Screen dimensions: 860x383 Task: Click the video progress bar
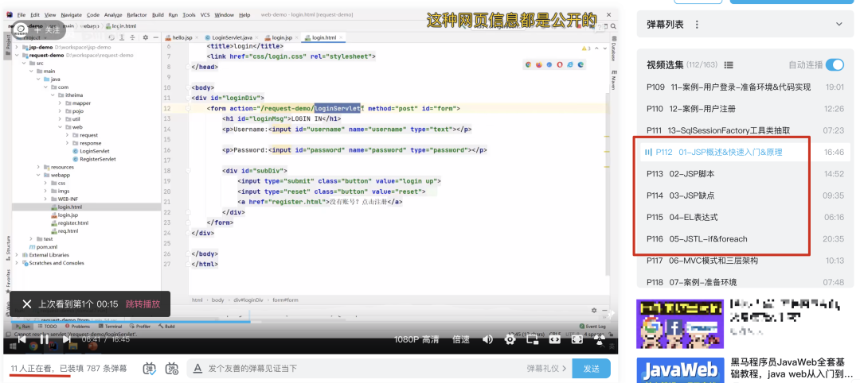tap(311, 323)
